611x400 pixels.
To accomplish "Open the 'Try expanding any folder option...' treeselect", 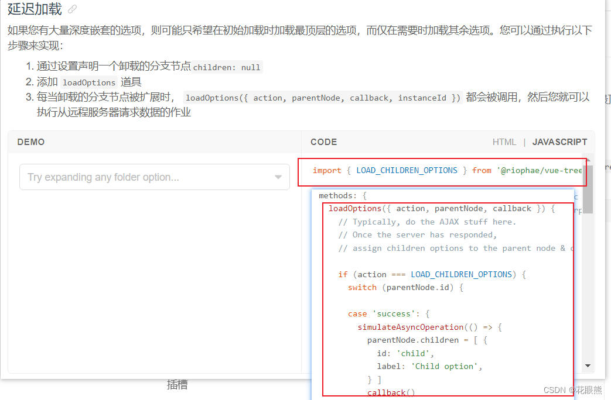I will click(x=154, y=177).
